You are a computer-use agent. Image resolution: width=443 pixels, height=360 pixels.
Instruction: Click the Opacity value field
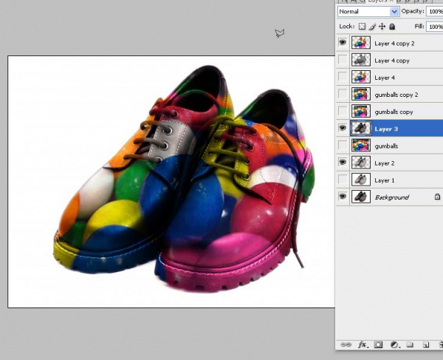click(x=435, y=12)
